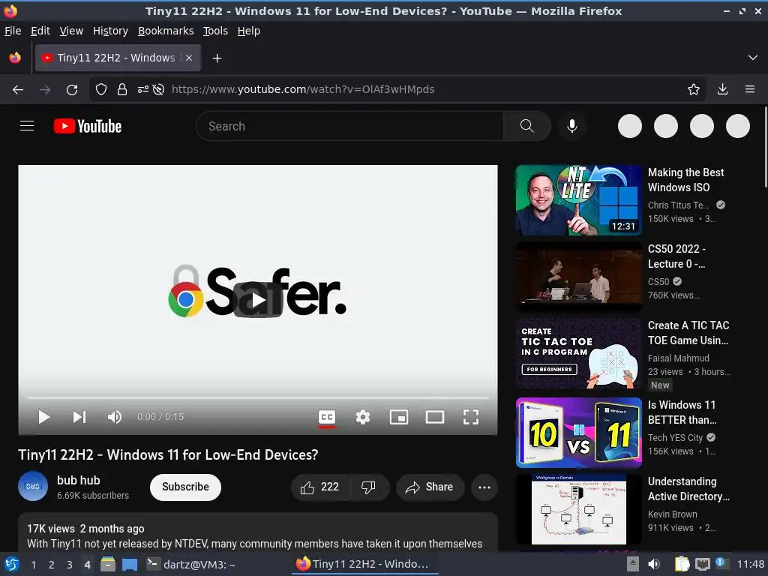Open the tracking protection shield panel
The width and height of the screenshot is (768, 576).
tap(101, 90)
